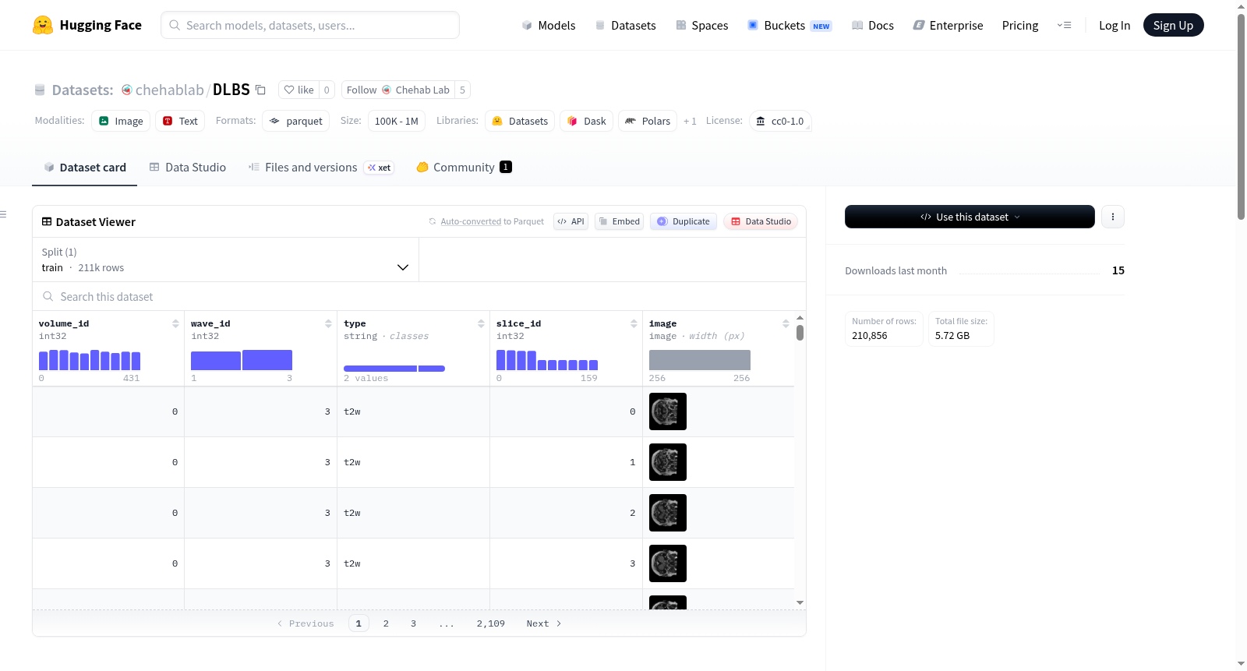Screen dimensions: 1247x671
Task: Click the Hugging Face logo icon
Action: click(43, 25)
